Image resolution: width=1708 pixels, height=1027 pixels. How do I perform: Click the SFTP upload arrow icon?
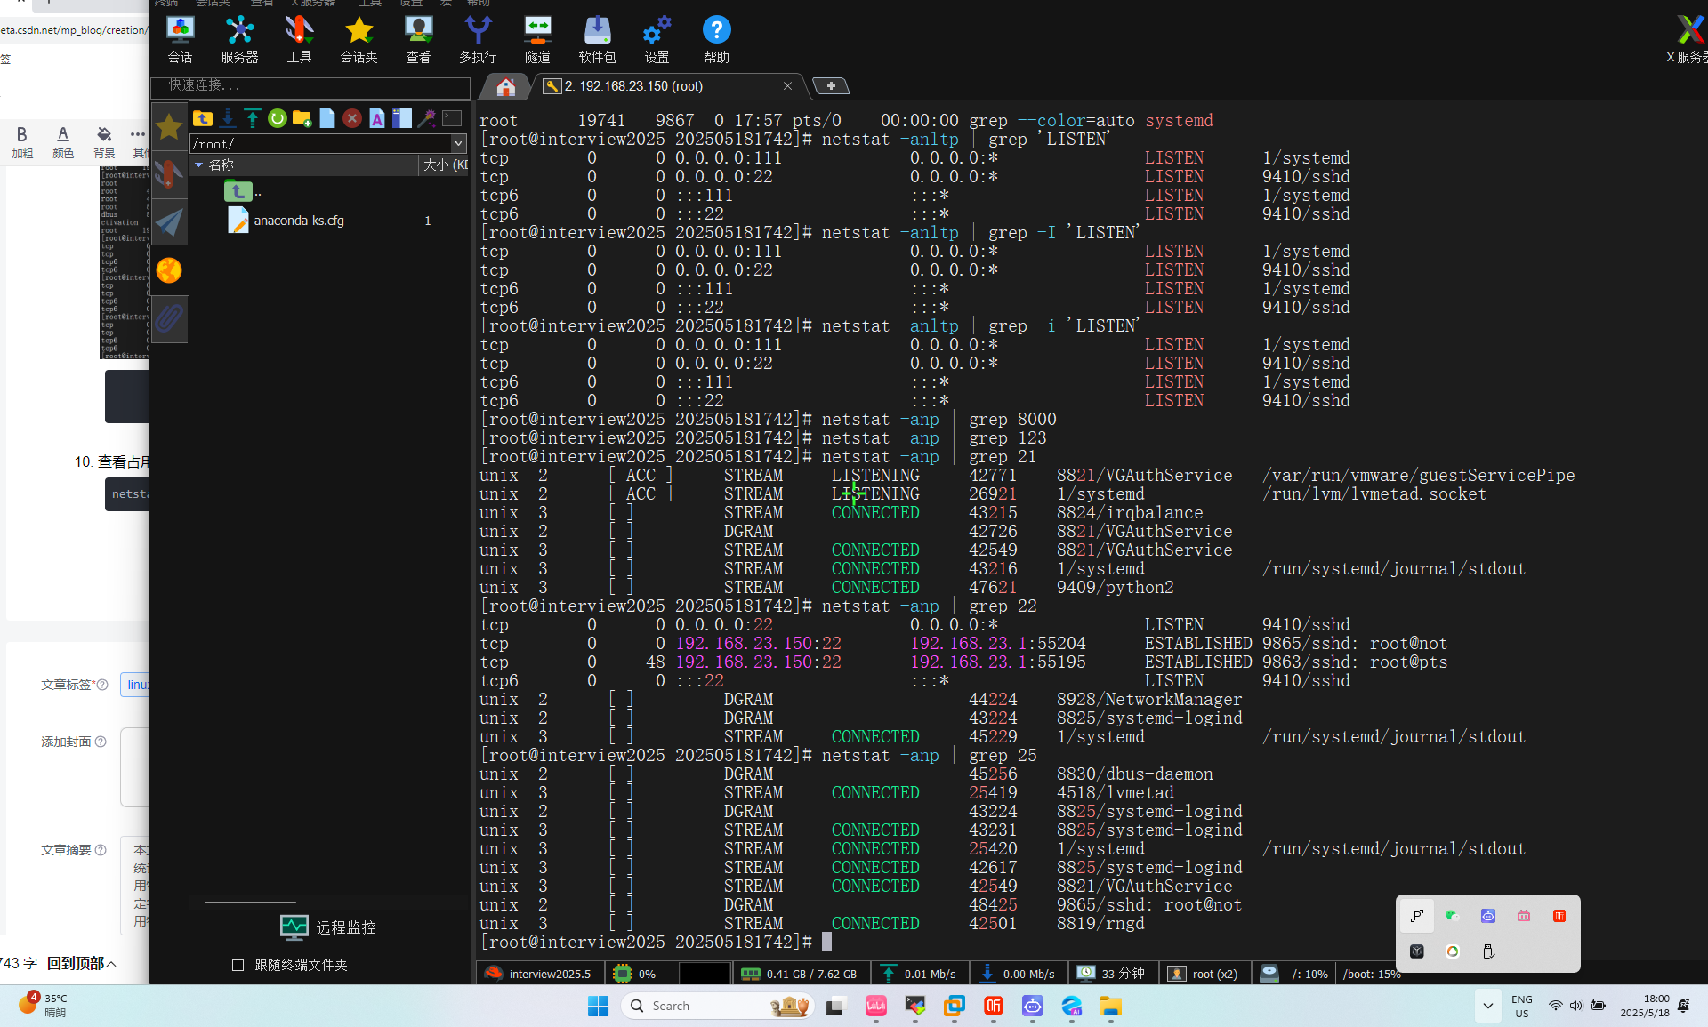(x=253, y=118)
